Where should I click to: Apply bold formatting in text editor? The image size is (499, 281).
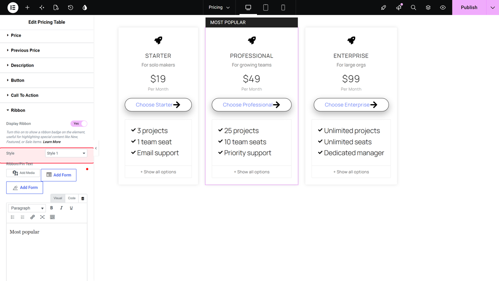[52, 208]
